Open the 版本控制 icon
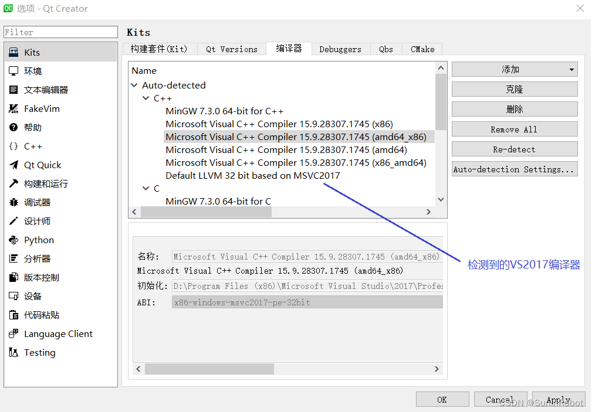This screenshot has height=412, width=592. pyautogui.click(x=13, y=278)
